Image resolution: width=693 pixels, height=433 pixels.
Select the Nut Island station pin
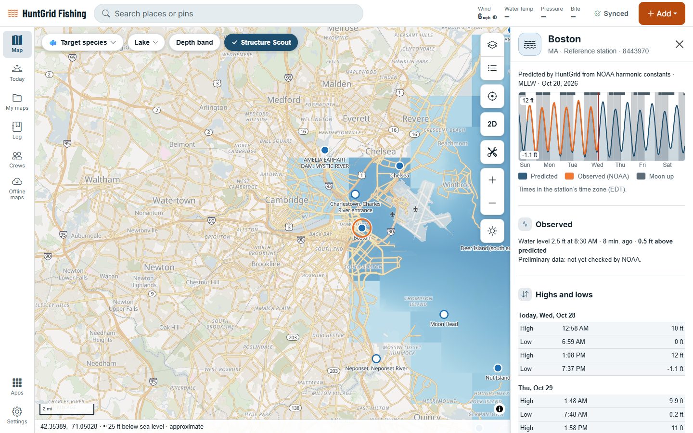click(498, 368)
